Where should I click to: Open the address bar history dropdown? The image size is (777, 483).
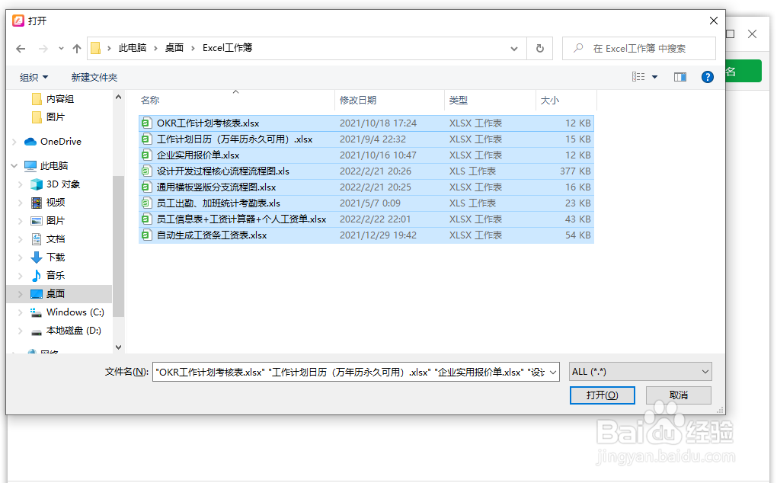[514, 47]
